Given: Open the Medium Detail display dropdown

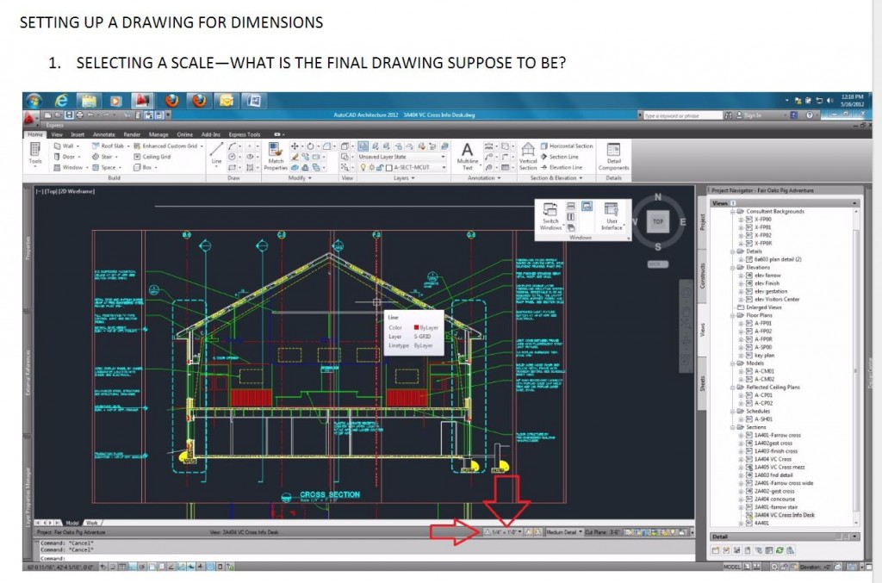Looking at the screenshot, I should pos(564,532).
